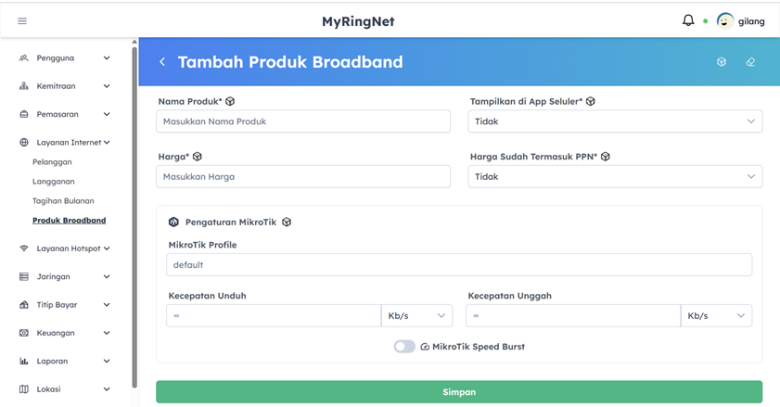The width and height of the screenshot is (780, 407).
Task: Click the cube icon next to Pengaturan MikroTik
Action: point(287,223)
